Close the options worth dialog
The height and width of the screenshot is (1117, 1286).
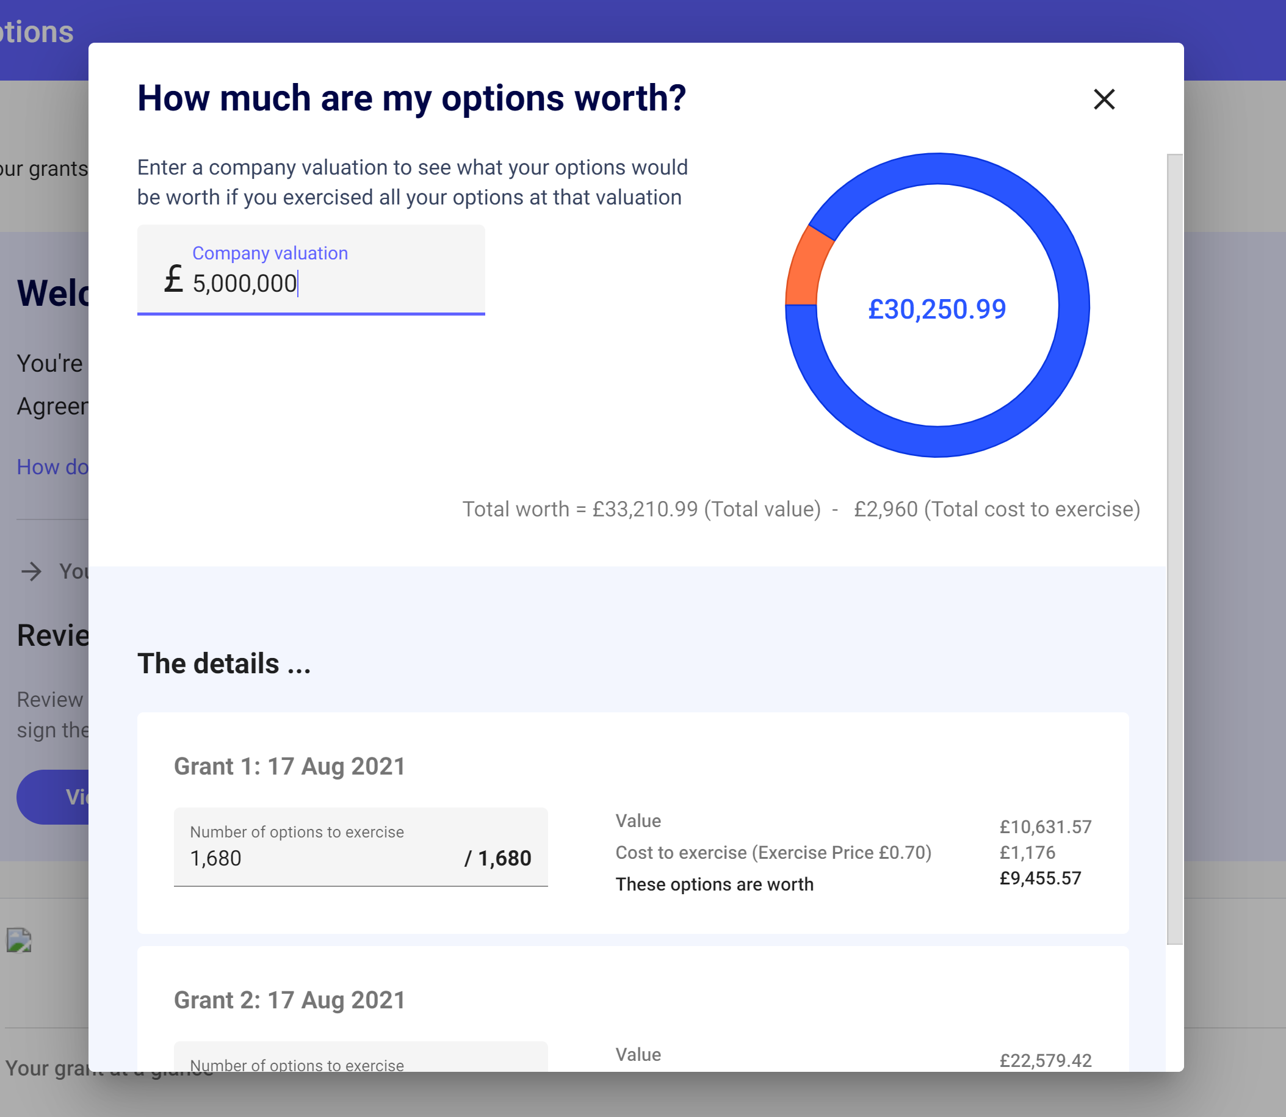pyautogui.click(x=1104, y=99)
